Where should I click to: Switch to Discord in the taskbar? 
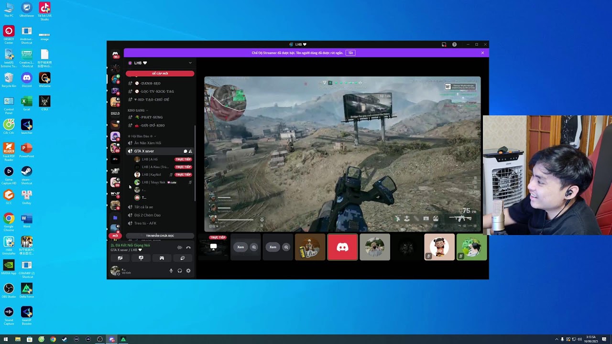tap(111, 339)
